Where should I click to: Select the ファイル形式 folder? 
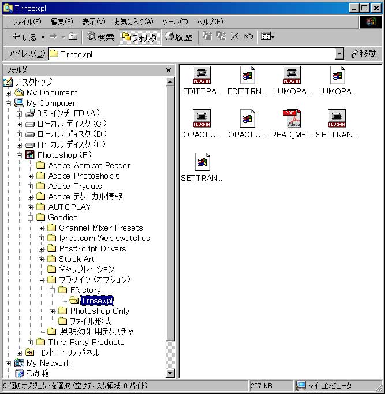click(91, 321)
